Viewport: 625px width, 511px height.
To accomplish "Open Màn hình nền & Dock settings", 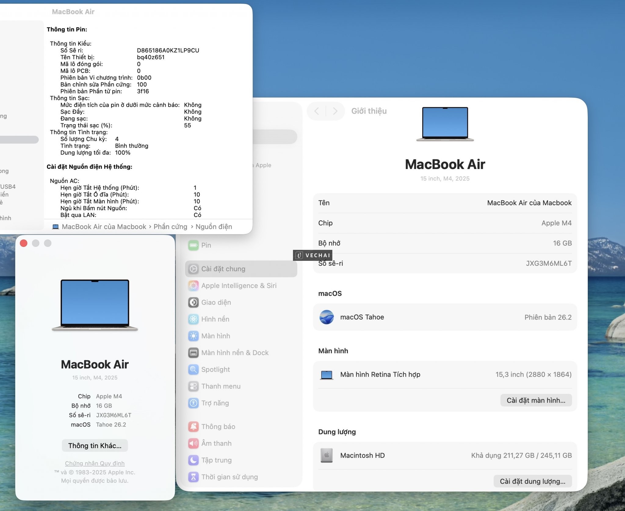I will point(193,353).
